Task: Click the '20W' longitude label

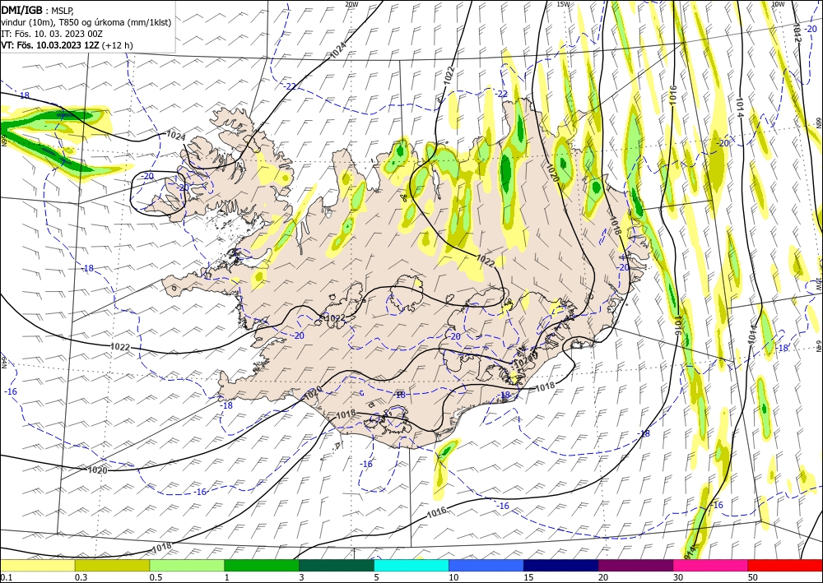Action: (x=351, y=4)
